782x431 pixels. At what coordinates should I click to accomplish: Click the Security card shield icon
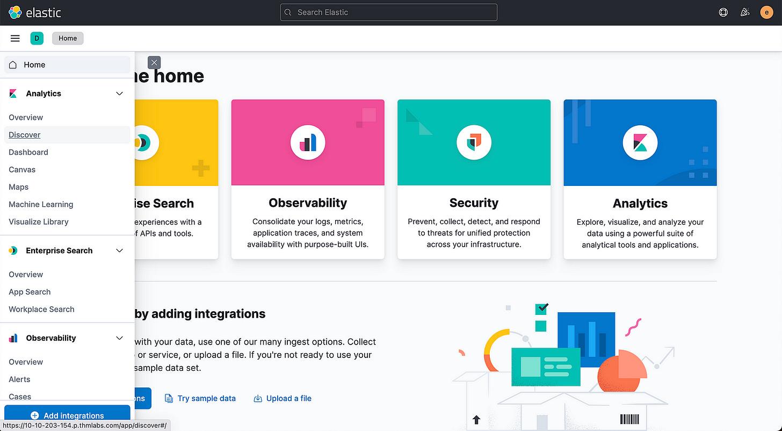[474, 143]
